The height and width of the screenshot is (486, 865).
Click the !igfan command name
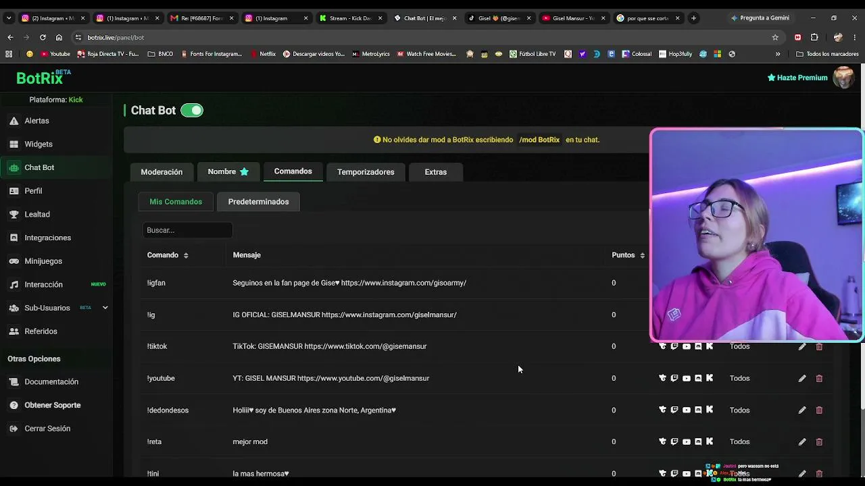[x=156, y=283]
